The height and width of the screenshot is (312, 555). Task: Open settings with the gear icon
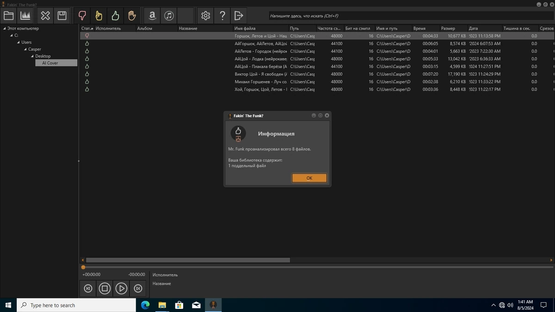tap(205, 16)
